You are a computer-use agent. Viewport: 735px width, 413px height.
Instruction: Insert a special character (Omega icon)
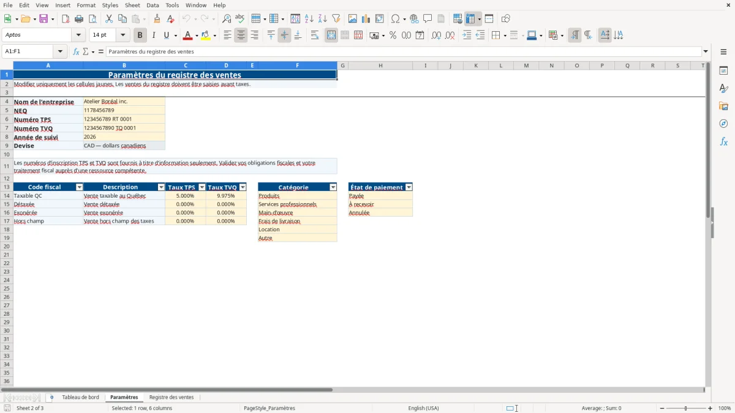click(395, 19)
